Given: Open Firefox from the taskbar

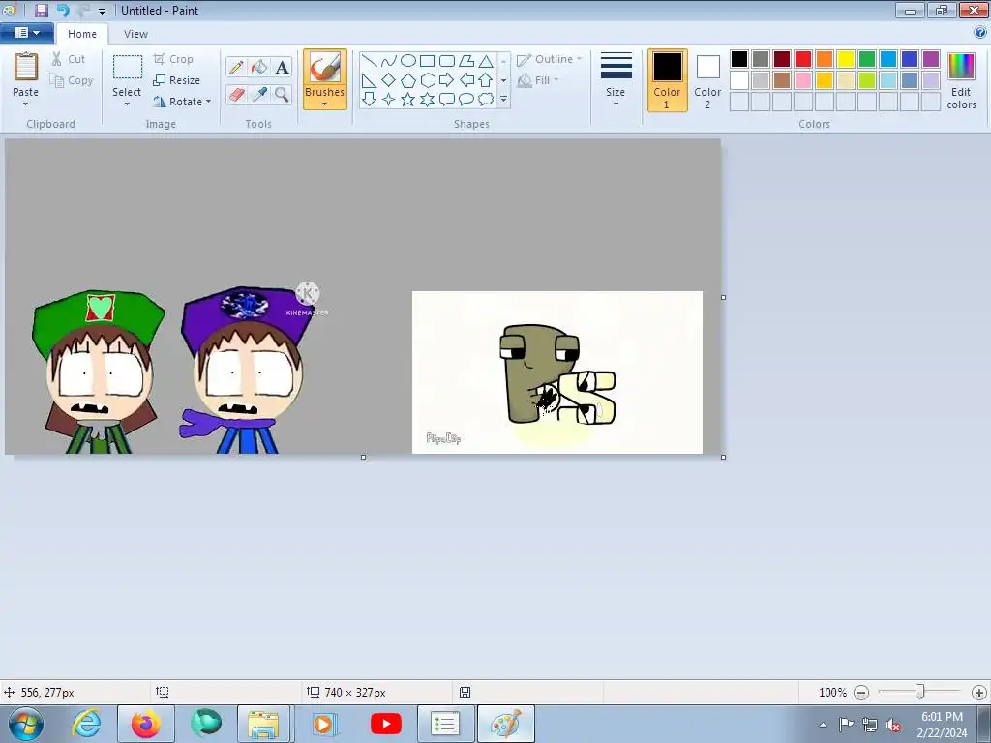Looking at the screenshot, I should pos(145,724).
